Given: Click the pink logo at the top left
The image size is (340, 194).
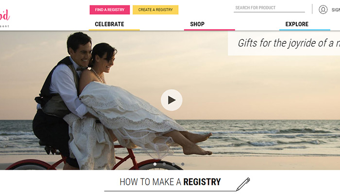Looking at the screenshot, I should 5,15.
